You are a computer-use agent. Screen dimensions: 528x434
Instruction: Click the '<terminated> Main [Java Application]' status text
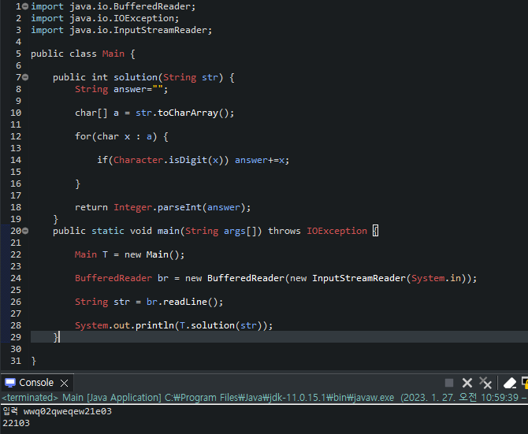point(82,398)
